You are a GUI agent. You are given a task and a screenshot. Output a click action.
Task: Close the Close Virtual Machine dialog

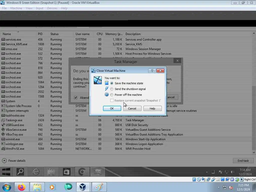(160, 70)
